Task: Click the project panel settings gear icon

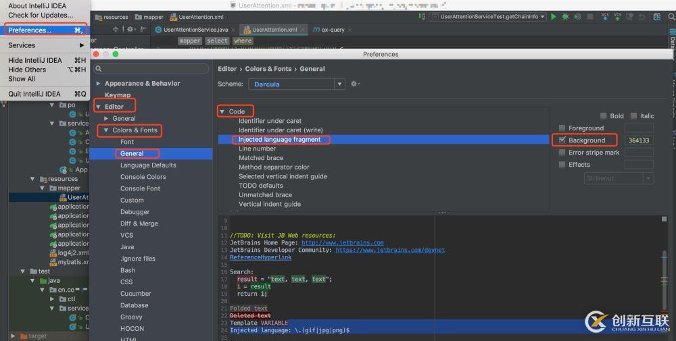Action: [x=130, y=30]
